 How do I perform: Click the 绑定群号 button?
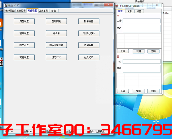[56, 57]
